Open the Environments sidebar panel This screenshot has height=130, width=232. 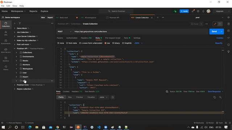6,42
